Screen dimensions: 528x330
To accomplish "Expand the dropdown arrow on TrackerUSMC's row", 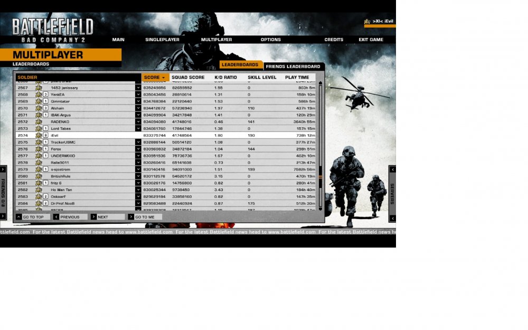I will tap(138, 143).
